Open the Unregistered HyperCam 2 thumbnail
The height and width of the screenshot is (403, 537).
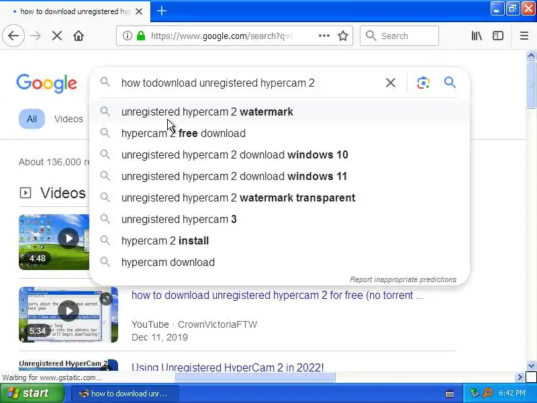click(x=68, y=365)
